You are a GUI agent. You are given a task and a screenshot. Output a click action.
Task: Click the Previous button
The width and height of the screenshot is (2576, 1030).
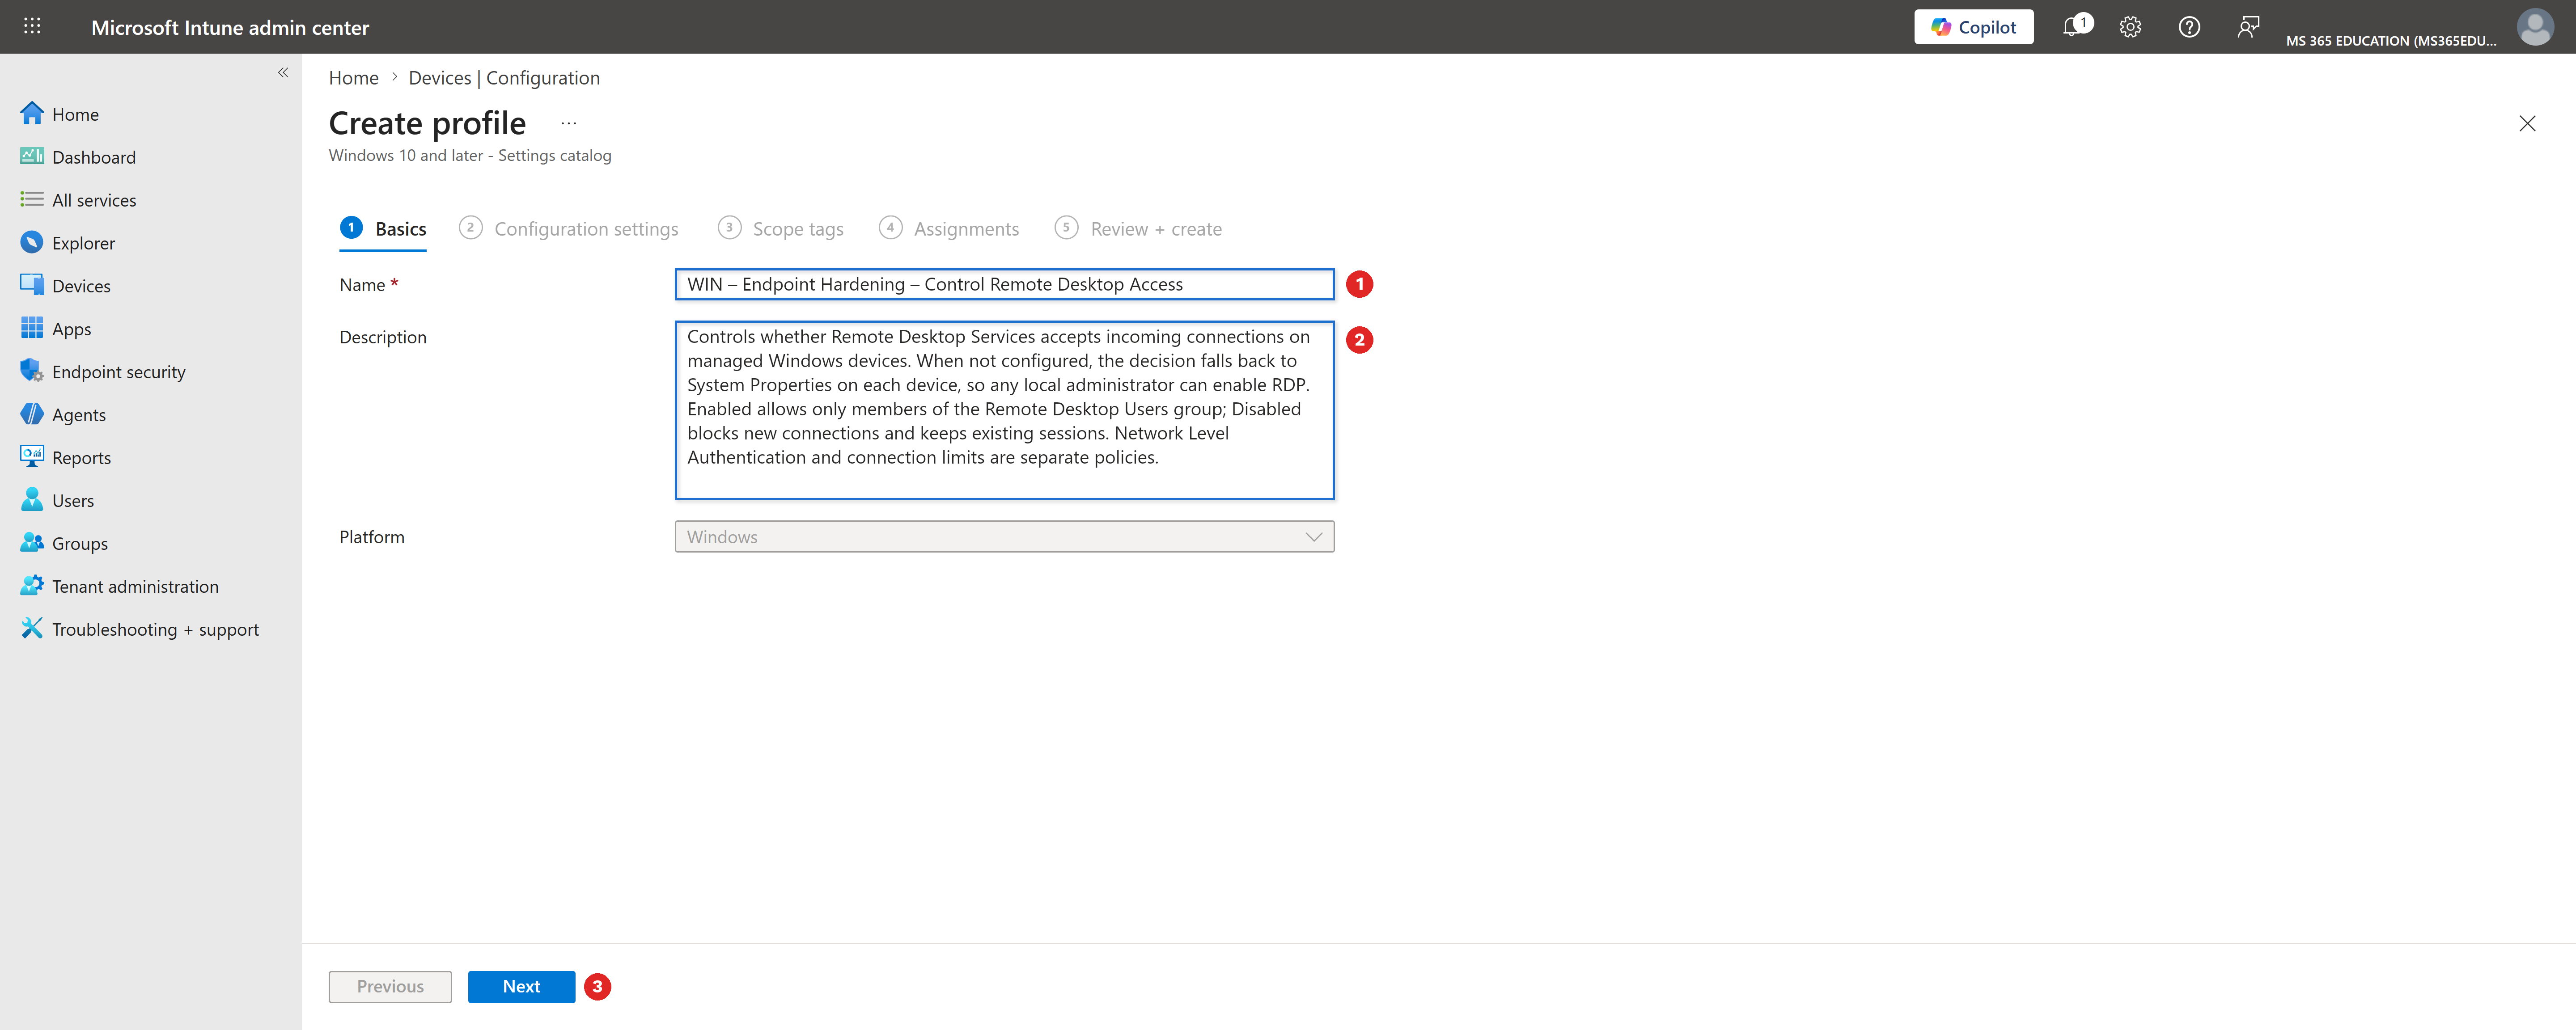(390, 987)
